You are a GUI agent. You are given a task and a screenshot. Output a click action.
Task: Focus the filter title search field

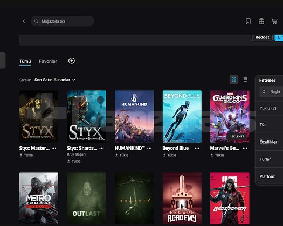(x=271, y=91)
